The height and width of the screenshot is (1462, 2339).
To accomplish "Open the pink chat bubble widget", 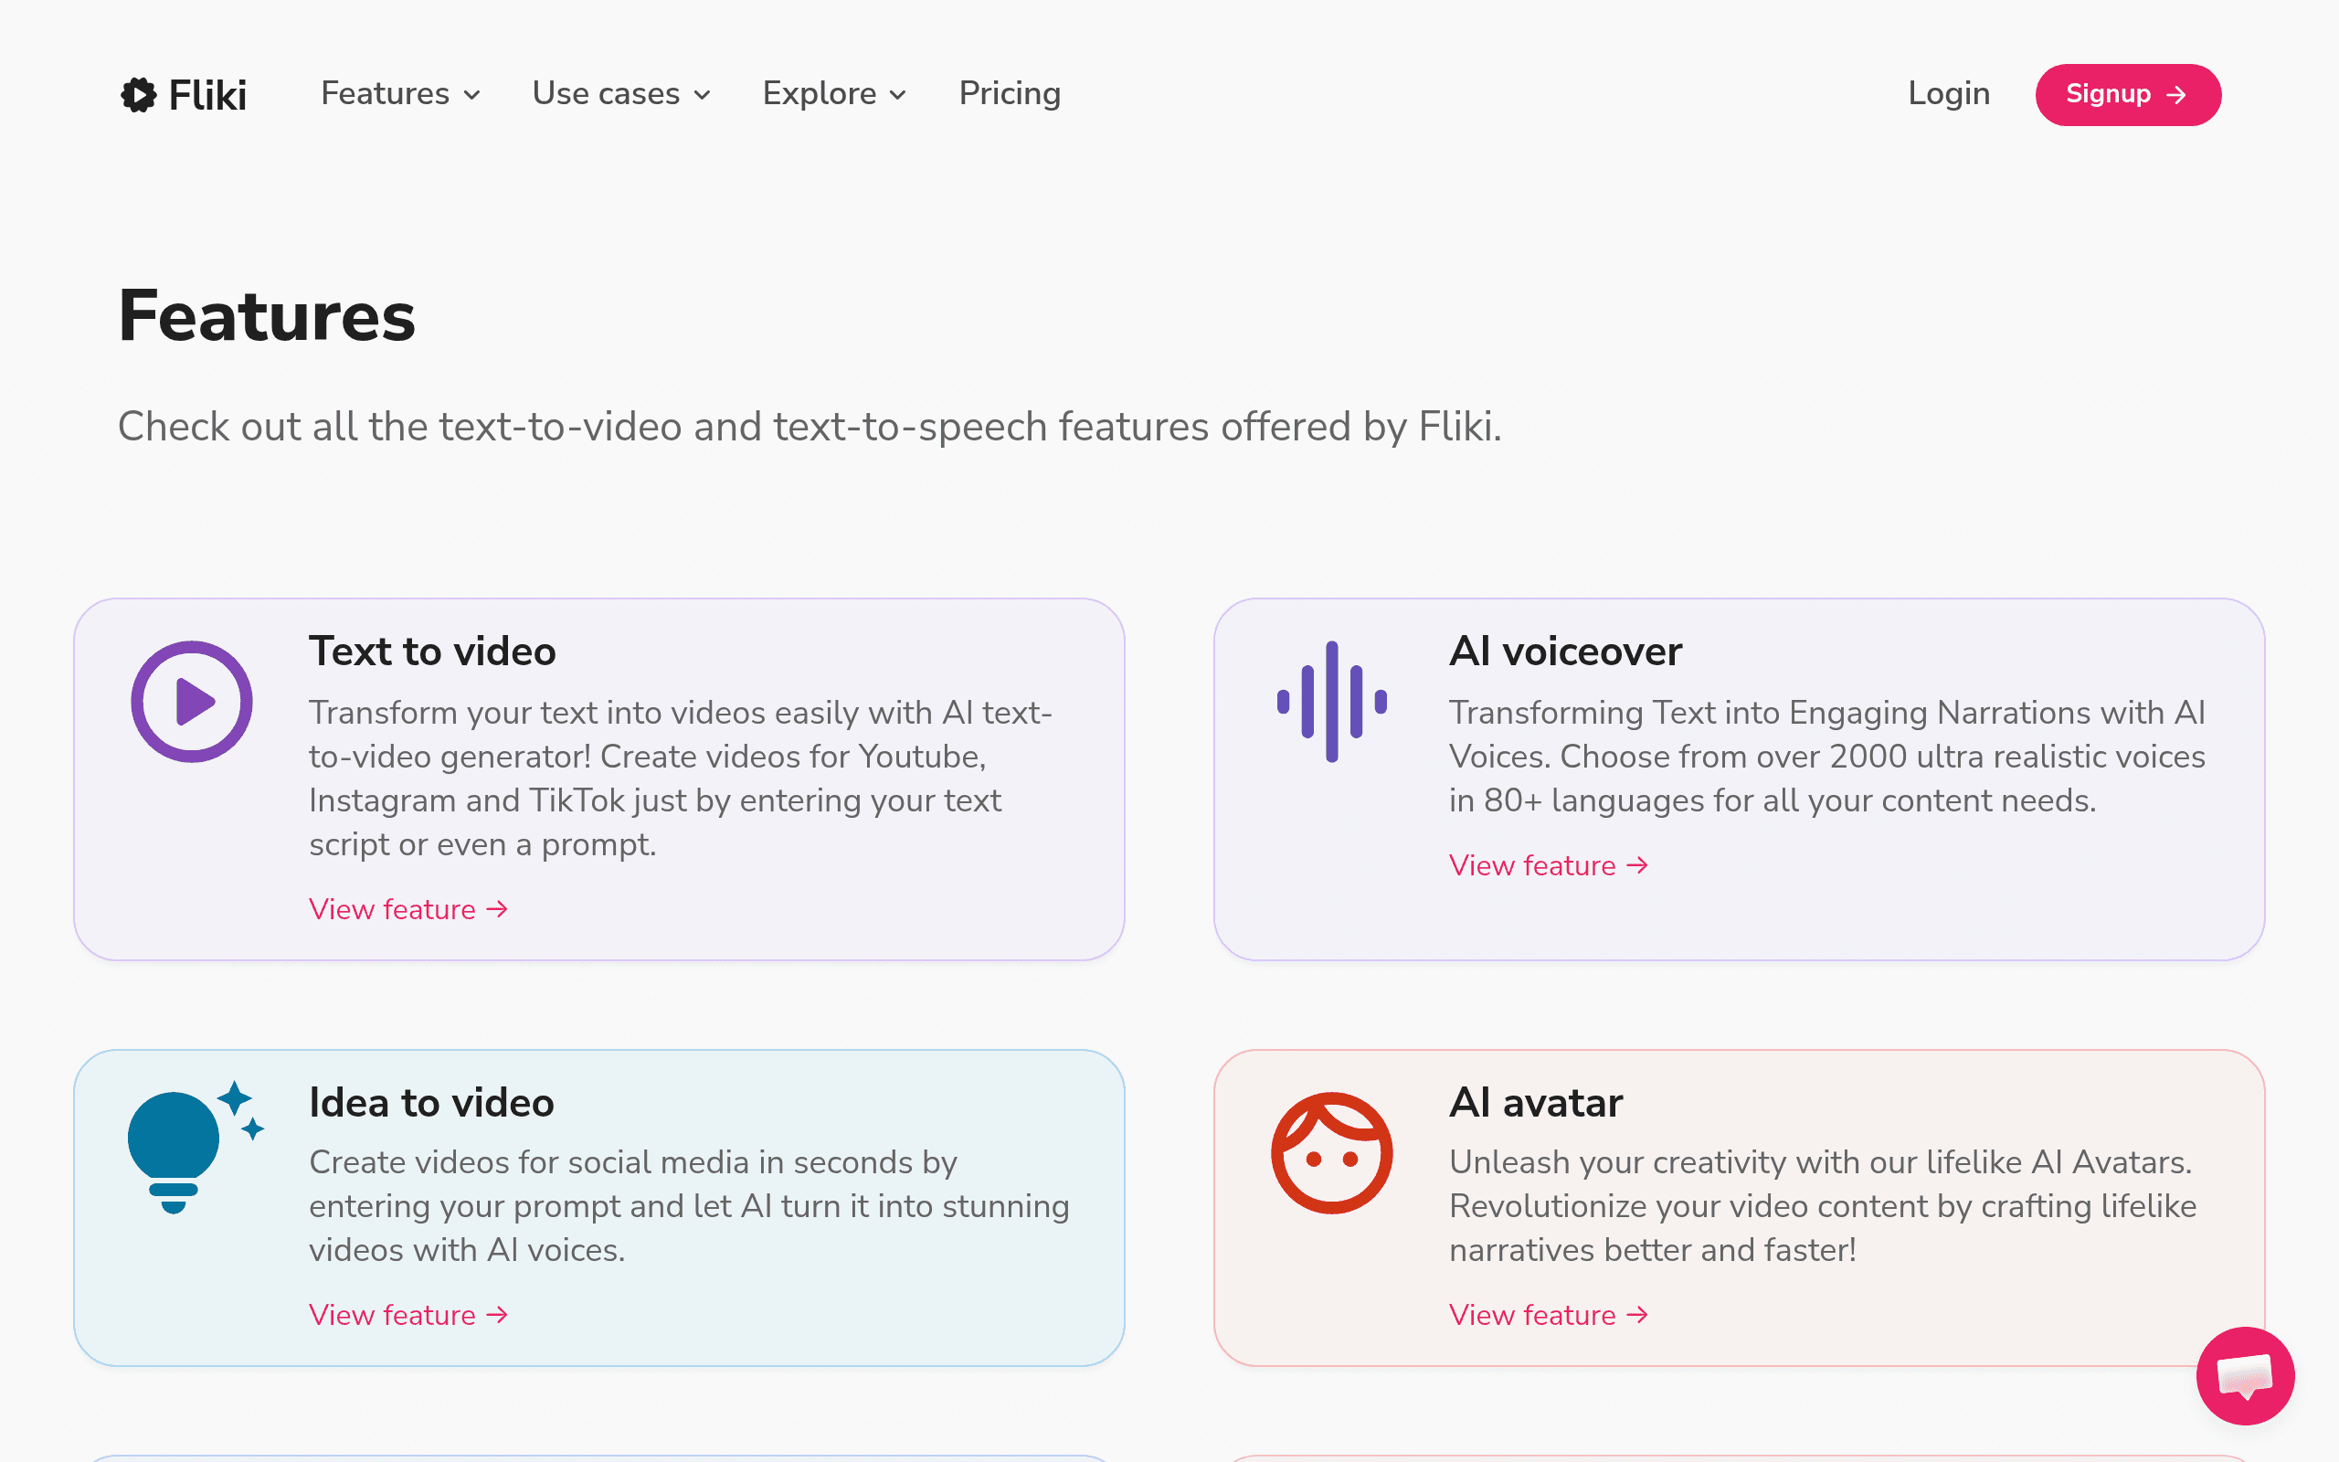I will click(2244, 1375).
